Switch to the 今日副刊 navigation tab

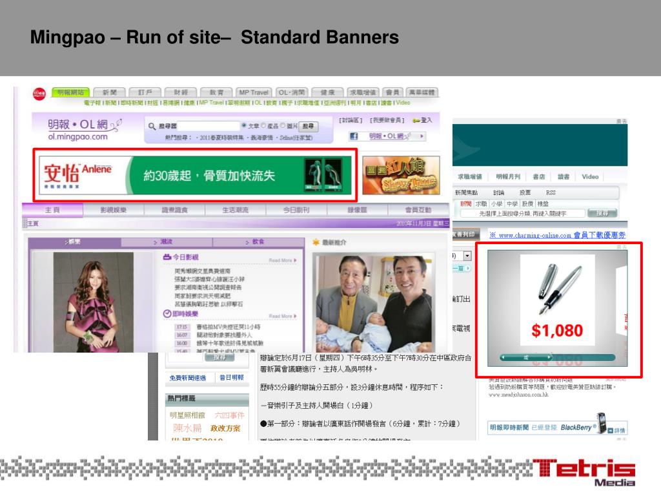[x=296, y=210]
